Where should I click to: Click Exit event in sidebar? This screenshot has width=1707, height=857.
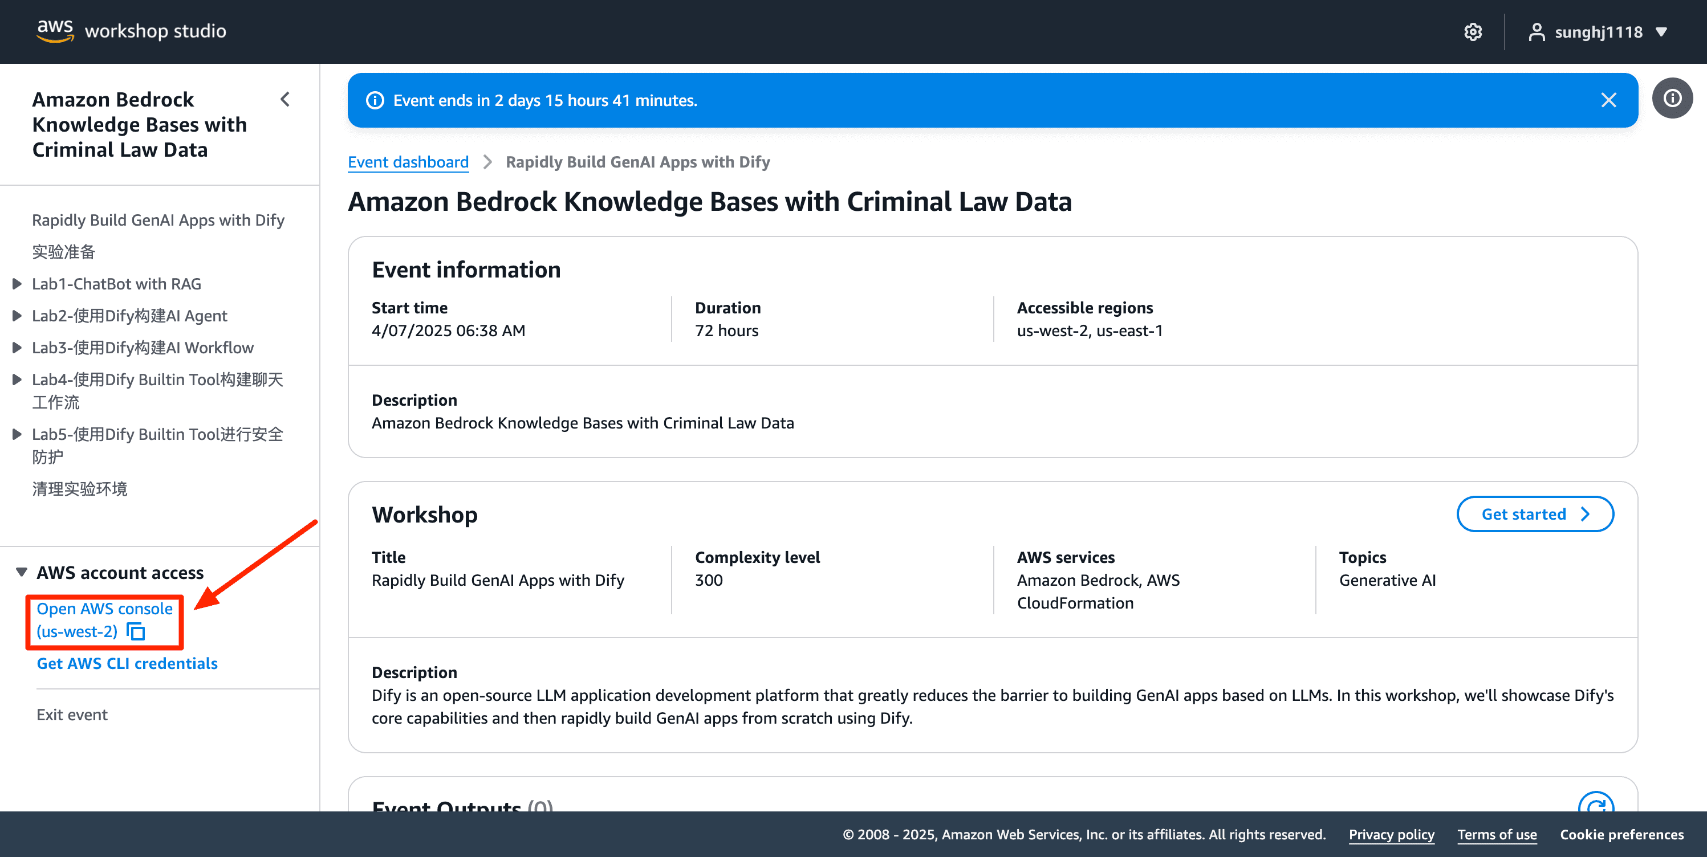72,715
